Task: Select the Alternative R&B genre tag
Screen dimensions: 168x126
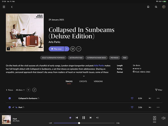Action: [x=76, y=58]
